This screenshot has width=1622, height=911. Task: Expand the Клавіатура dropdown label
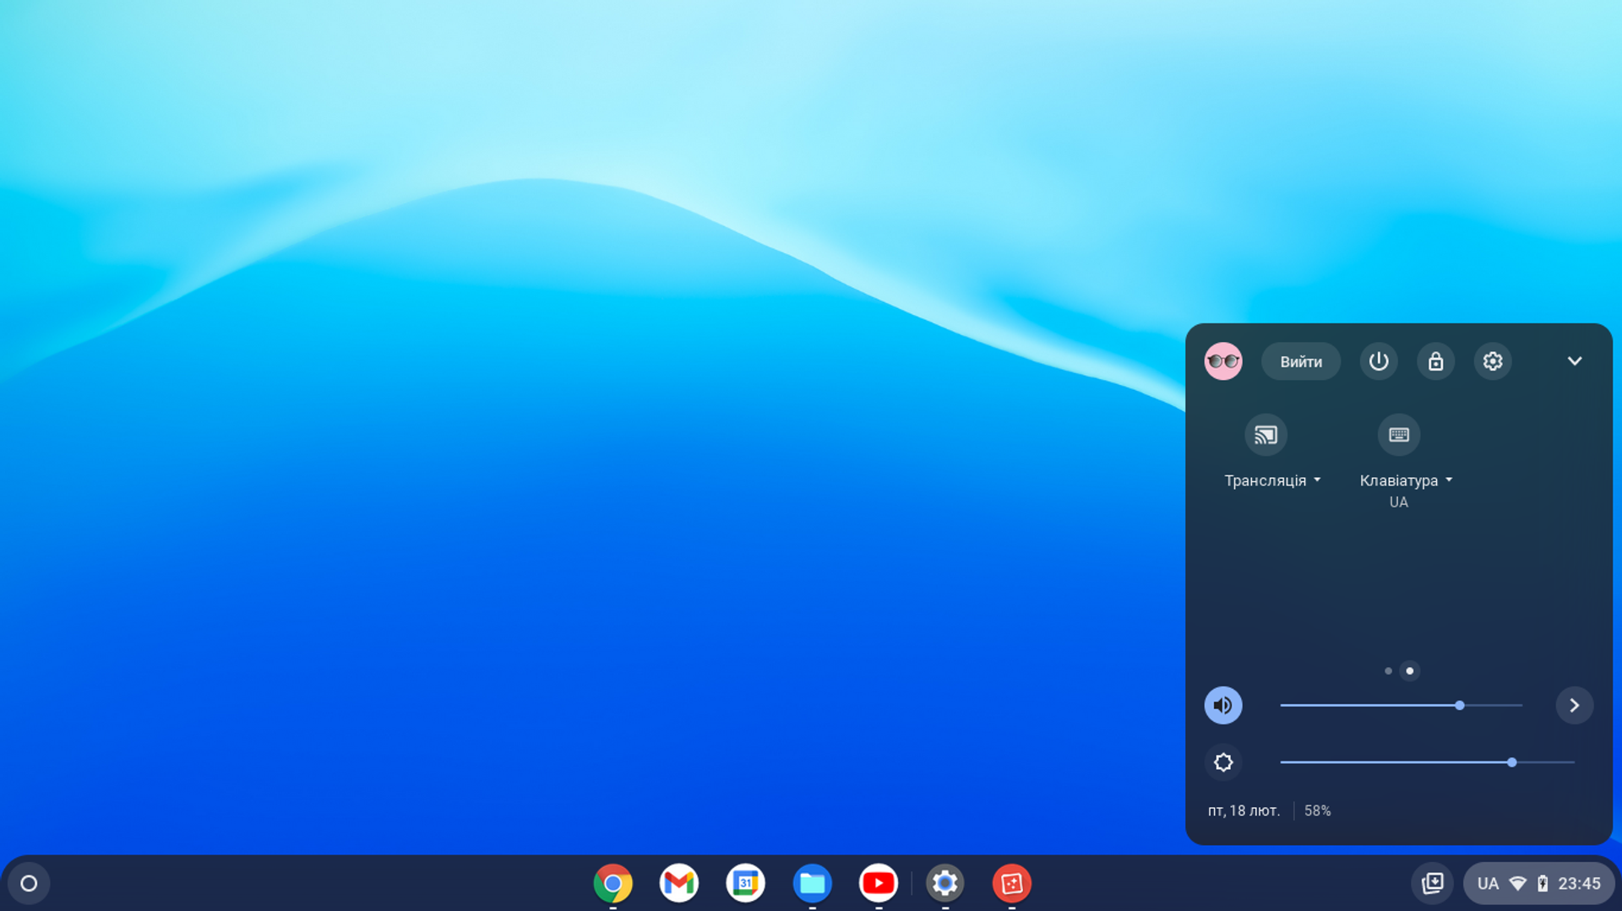(x=1406, y=480)
